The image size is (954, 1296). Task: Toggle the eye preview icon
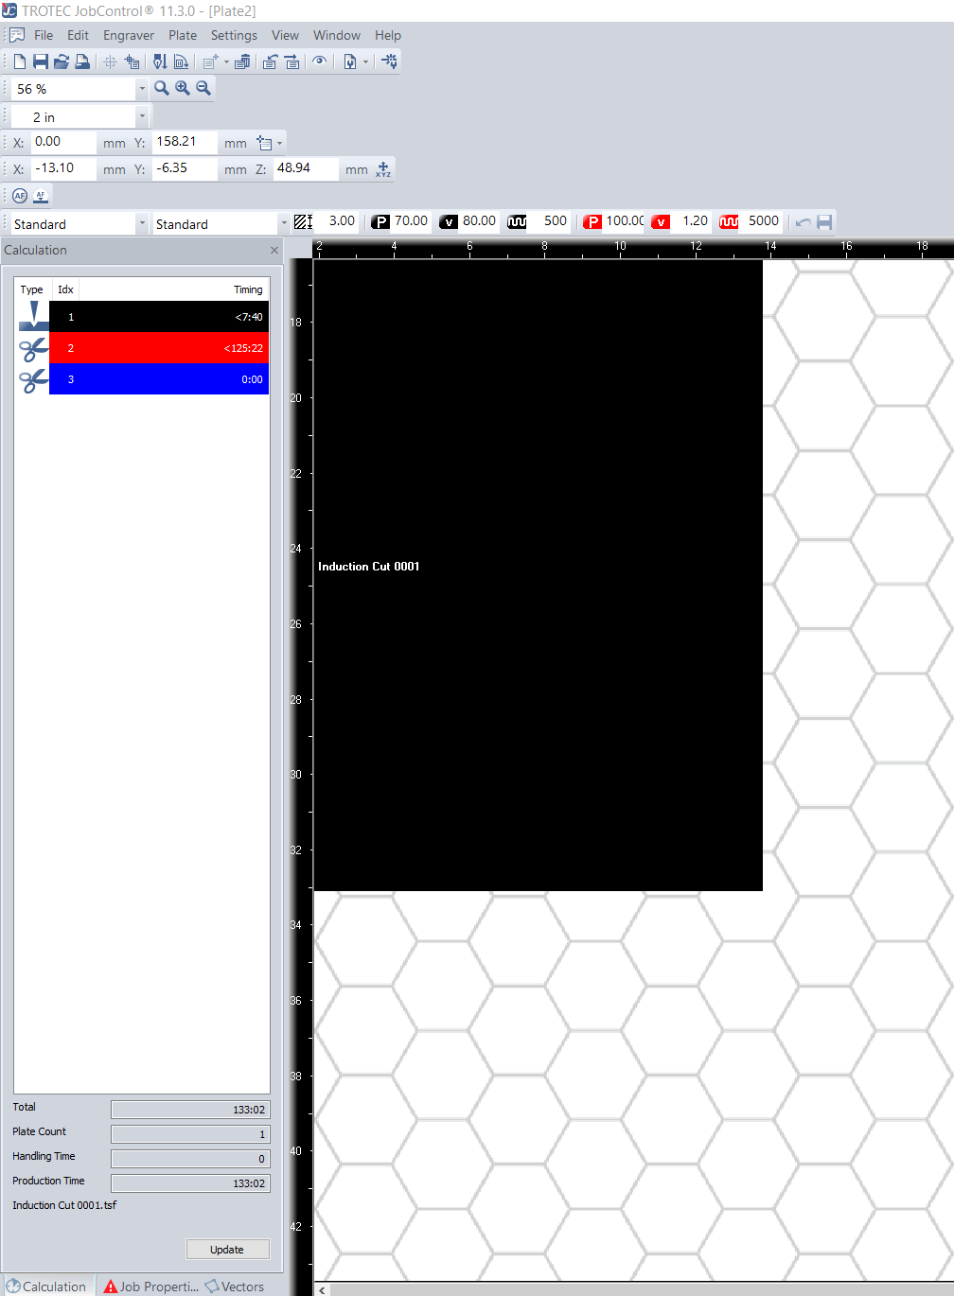point(320,62)
